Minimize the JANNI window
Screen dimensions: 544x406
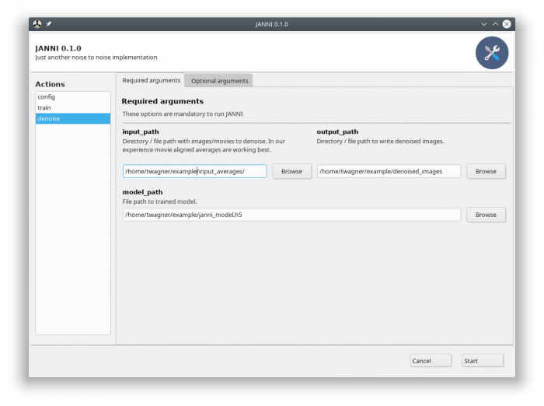484,24
